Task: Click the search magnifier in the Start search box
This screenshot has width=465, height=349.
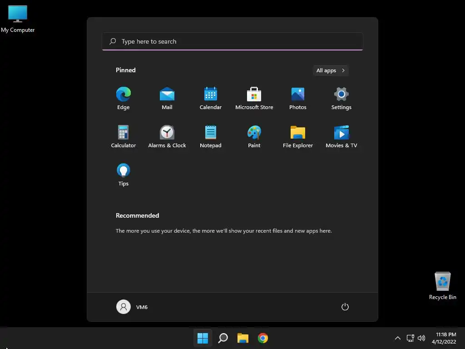Action: pos(113,41)
